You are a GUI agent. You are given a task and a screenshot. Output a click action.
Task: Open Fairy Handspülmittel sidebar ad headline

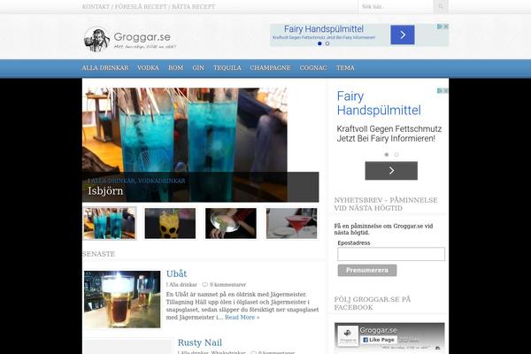click(x=379, y=104)
